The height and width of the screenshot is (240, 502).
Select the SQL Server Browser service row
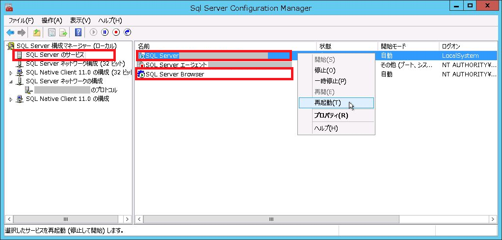point(175,74)
